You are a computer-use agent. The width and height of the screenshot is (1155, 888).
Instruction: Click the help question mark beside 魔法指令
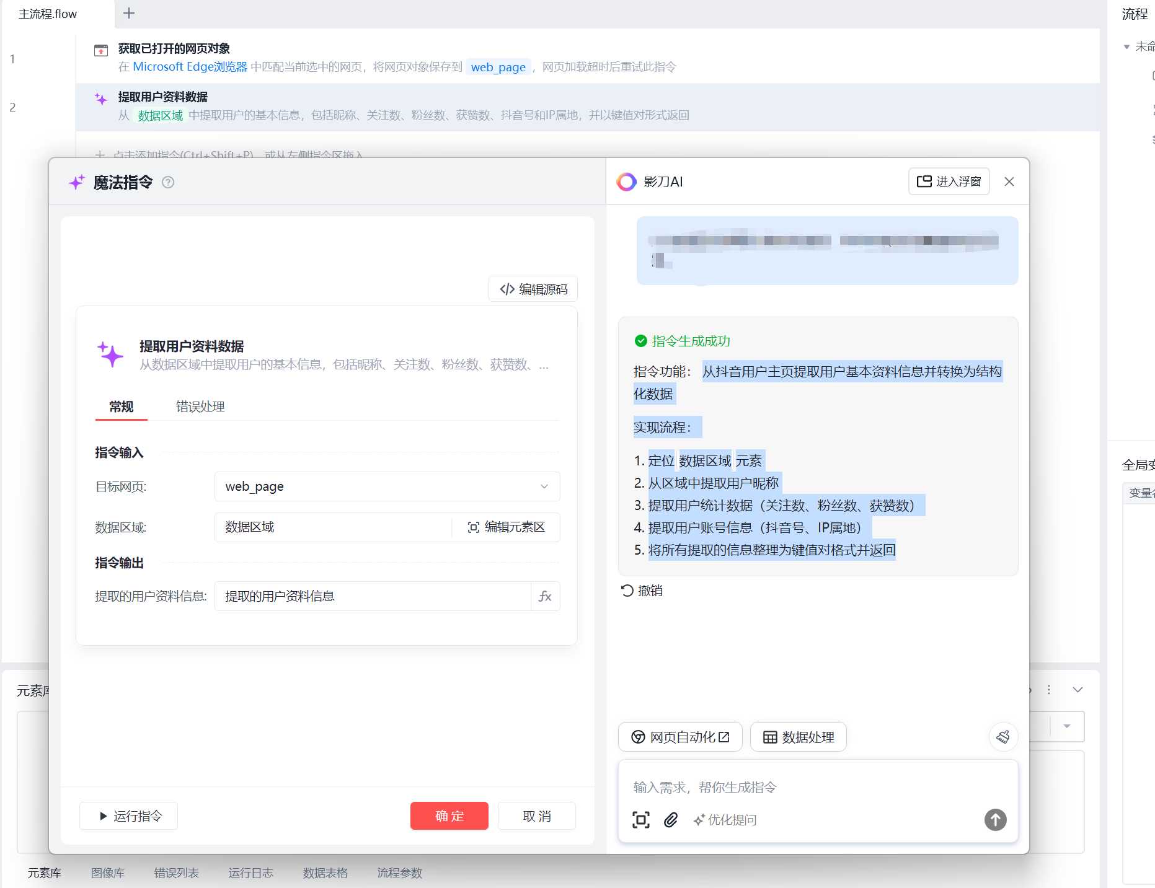pyautogui.click(x=168, y=182)
